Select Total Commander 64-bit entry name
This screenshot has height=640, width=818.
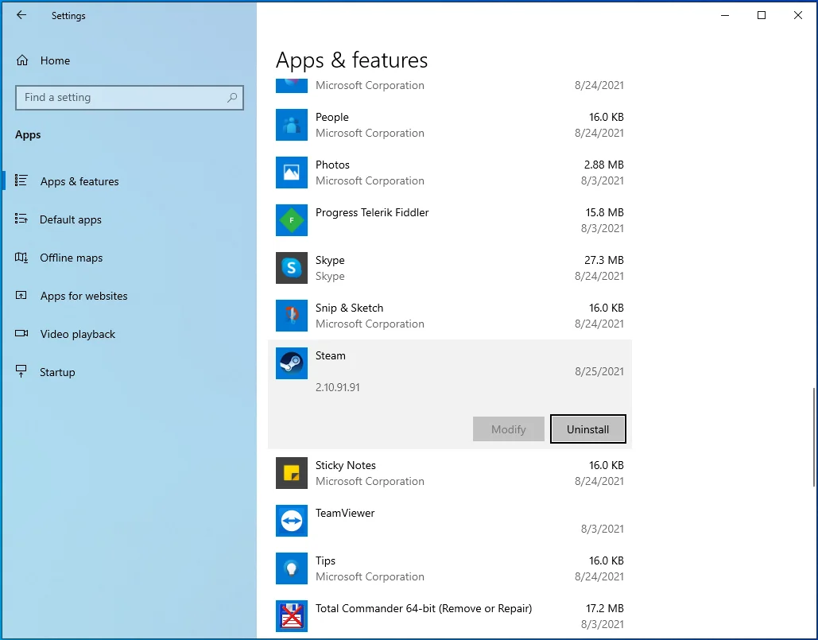(424, 608)
